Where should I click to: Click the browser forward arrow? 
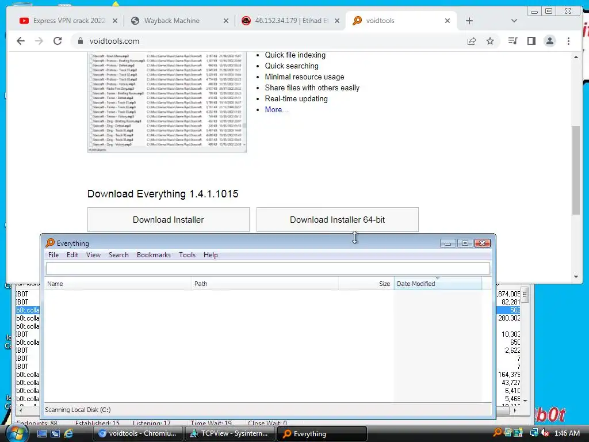(x=39, y=41)
